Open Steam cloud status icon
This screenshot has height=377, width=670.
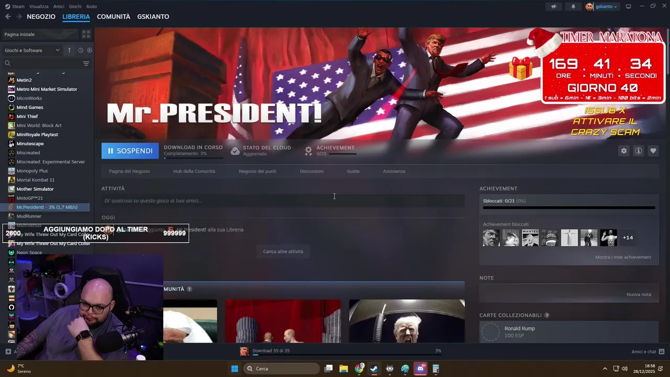tap(235, 151)
